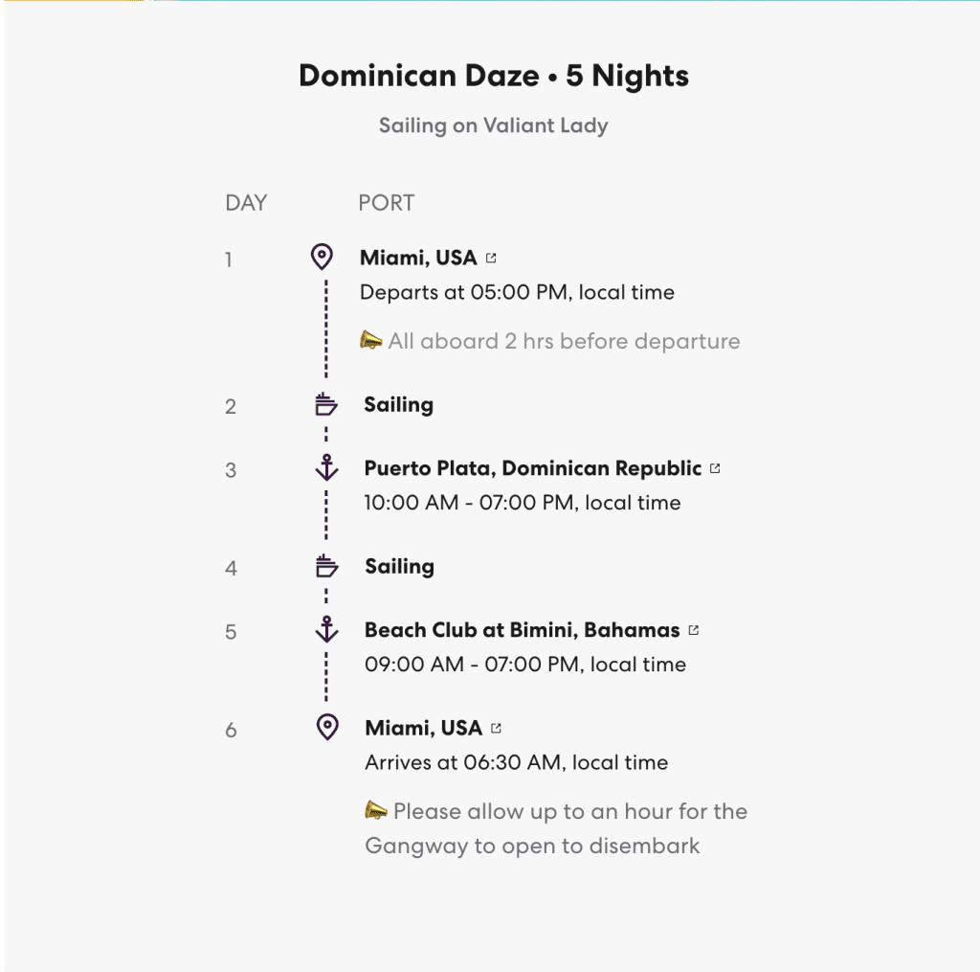The height and width of the screenshot is (972, 980).
Task: Click the ship icon for Day 2 Sailing
Action: click(326, 405)
